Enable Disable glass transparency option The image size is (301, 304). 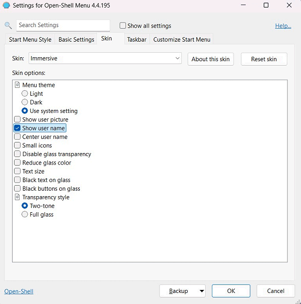coord(18,154)
